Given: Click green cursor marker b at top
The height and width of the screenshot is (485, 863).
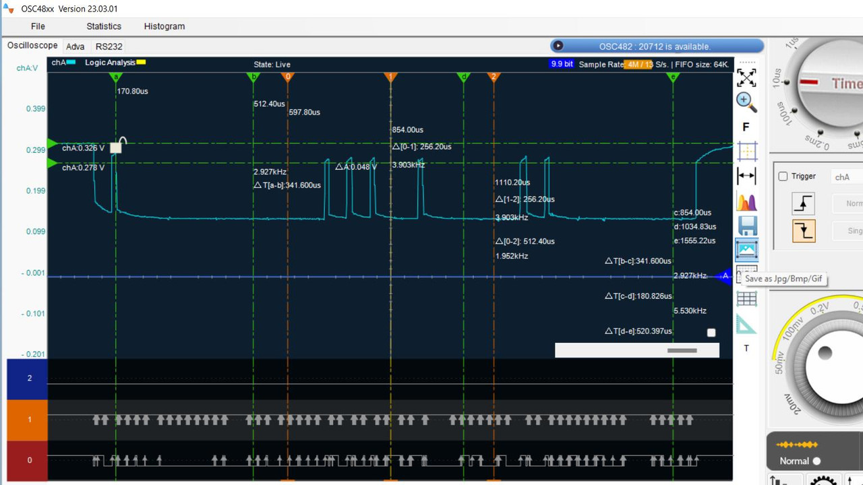Looking at the screenshot, I should point(254,77).
